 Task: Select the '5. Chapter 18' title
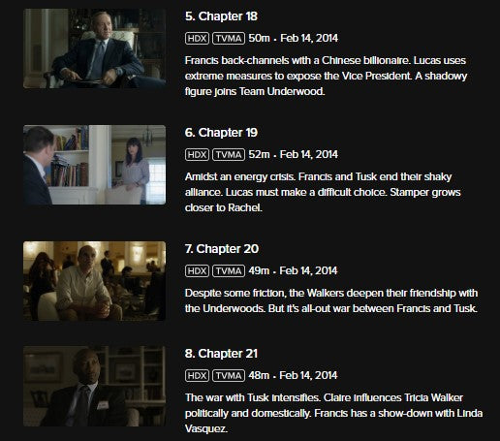click(x=221, y=16)
